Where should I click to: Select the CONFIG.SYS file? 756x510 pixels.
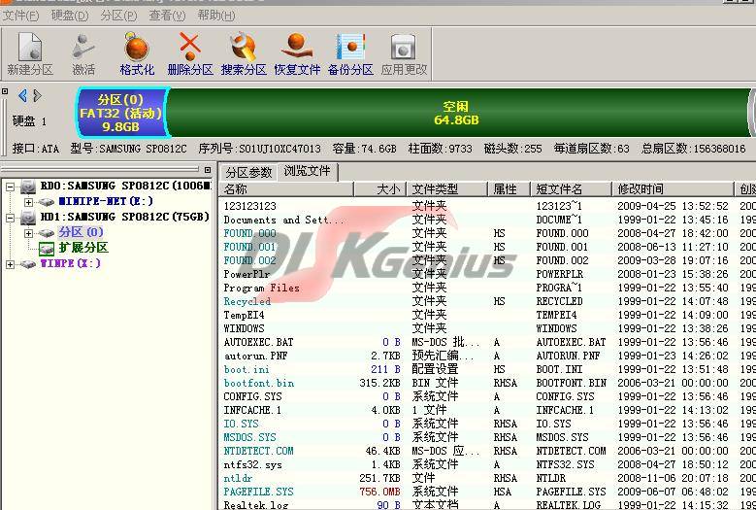tap(253, 396)
